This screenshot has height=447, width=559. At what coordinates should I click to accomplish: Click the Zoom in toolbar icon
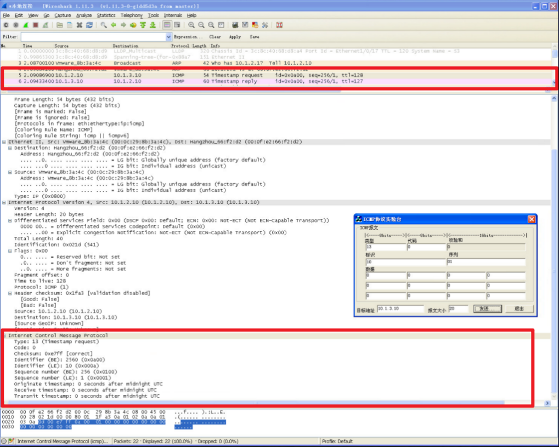click(191, 25)
